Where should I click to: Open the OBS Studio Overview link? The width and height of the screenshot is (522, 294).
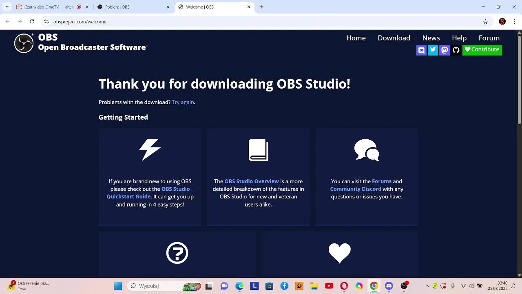pos(252,181)
